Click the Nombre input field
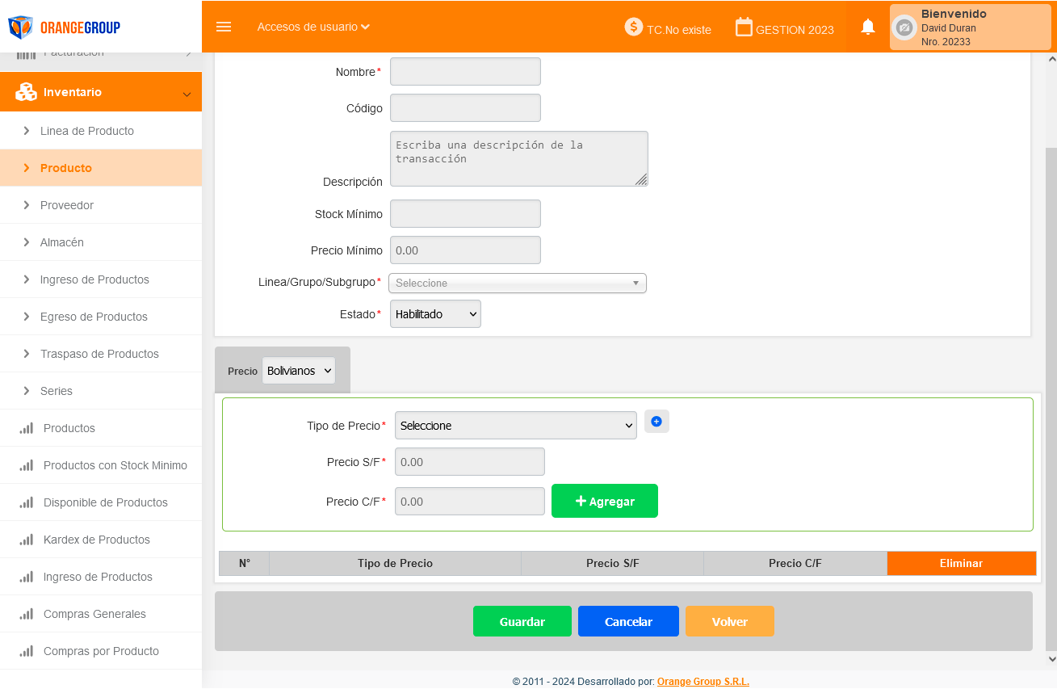 coord(465,72)
